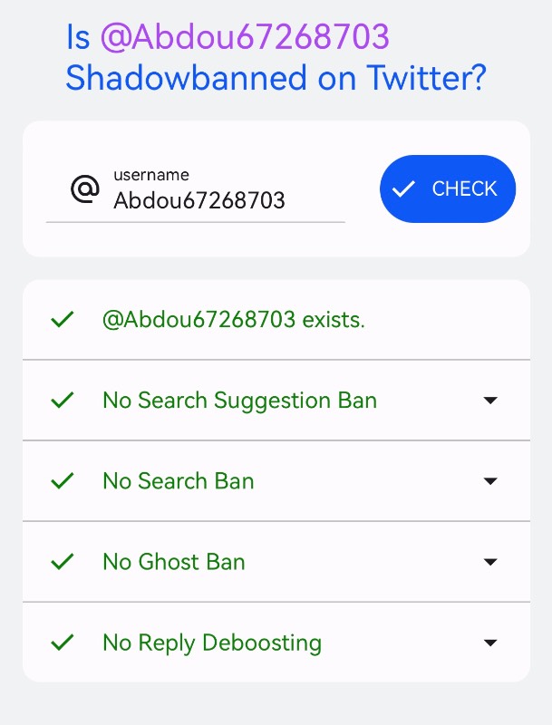
Task: Select the No Ghost Ban row text
Action: [x=174, y=562]
